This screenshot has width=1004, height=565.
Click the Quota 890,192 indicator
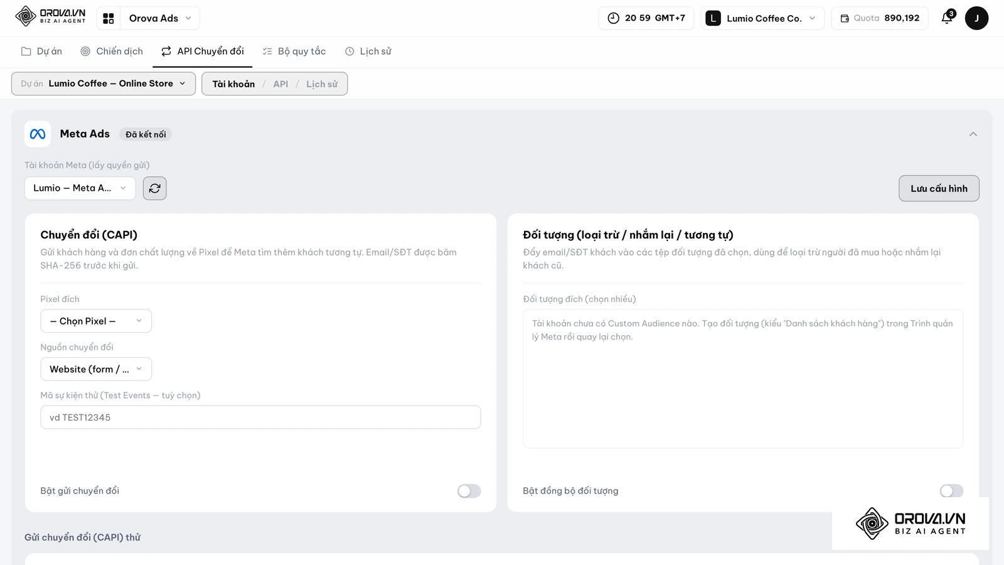[x=880, y=18]
